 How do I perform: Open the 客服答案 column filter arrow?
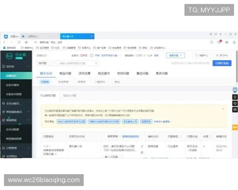click(120, 137)
